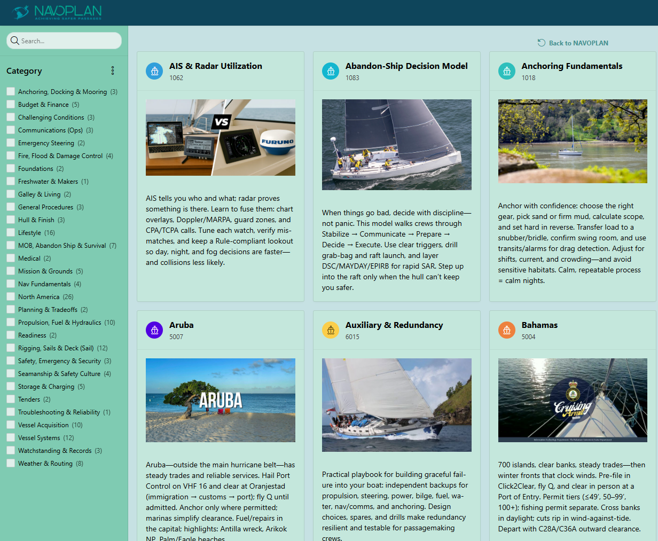
Task: Click the blue ship icon beside AIS & Radar Utilization
Action: [154, 71]
